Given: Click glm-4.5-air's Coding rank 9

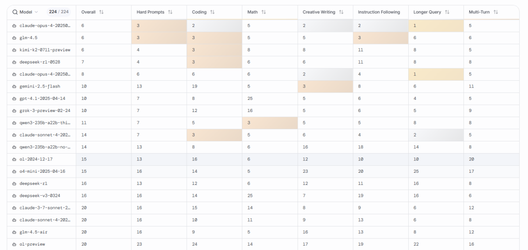Looking at the screenshot, I should (x=193, y=232).
